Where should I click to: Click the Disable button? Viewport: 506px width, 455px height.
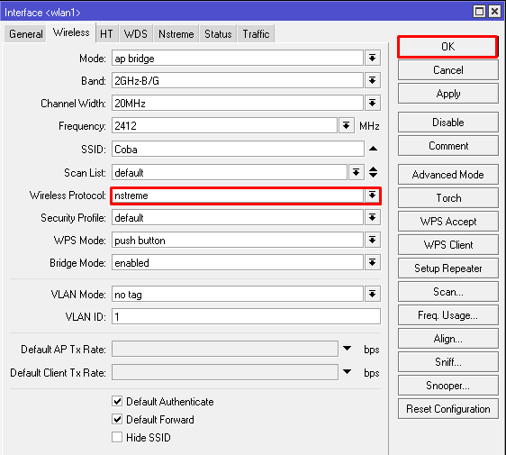(x=447, y=123)
